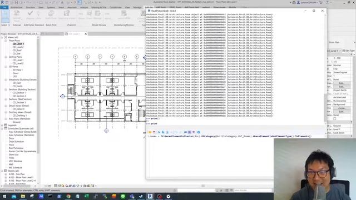Collapse the Views (all) node in Project Browser
Screen dimensions: 356x200
pos(2,37)
